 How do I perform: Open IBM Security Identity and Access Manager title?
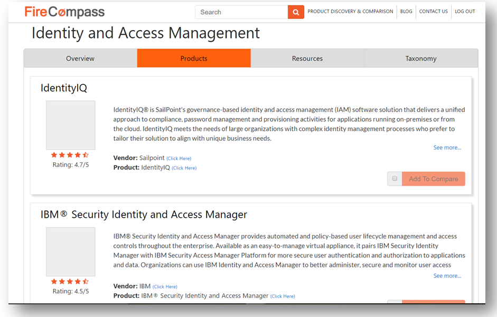tap(144, 214)
